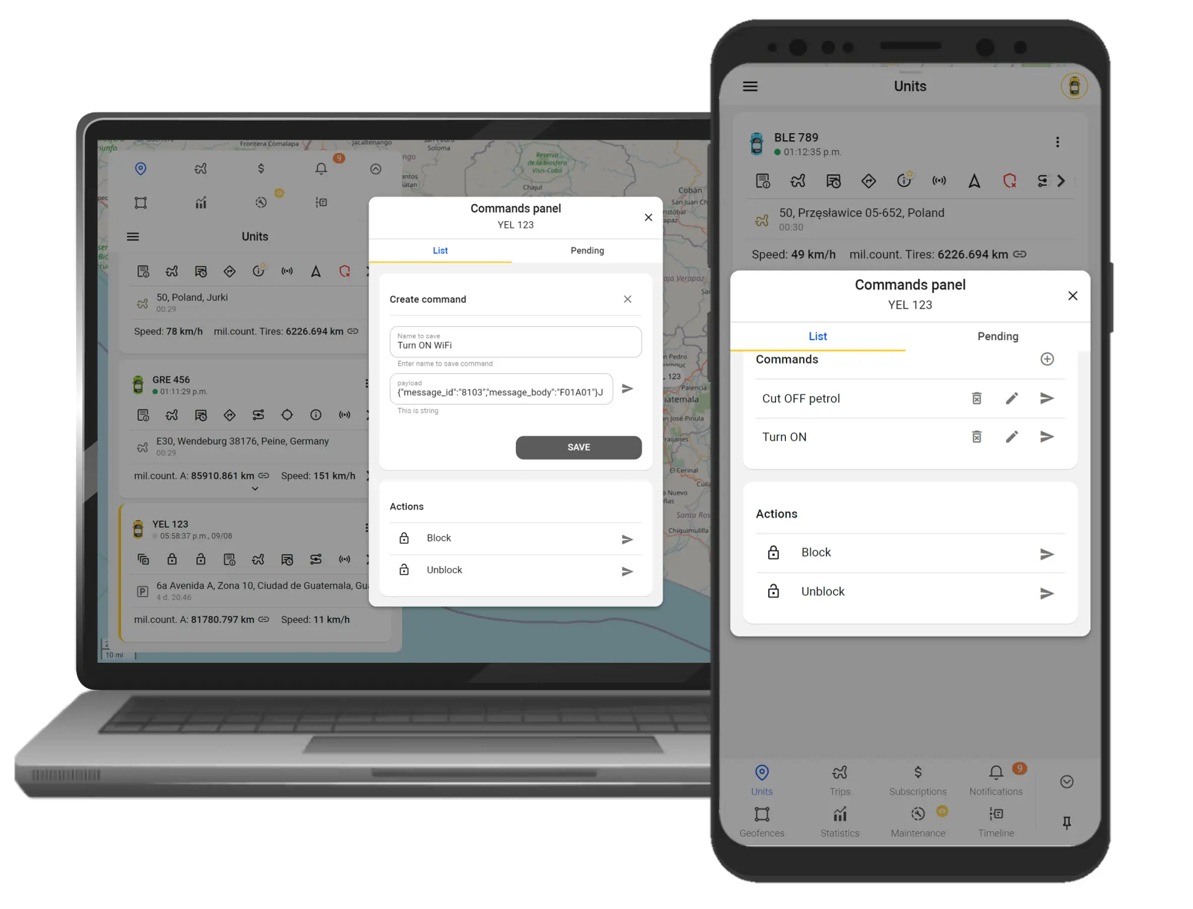The height and width of the screenshot is (909, 1193).
Task: Switch to List tab in Commands panel
Action: pyautogui.click(x=440, y=250)
